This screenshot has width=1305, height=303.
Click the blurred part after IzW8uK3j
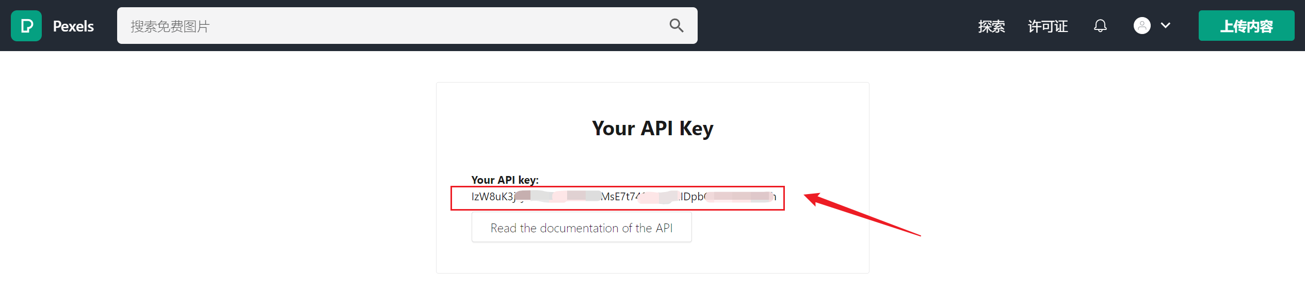pos(558,197)
